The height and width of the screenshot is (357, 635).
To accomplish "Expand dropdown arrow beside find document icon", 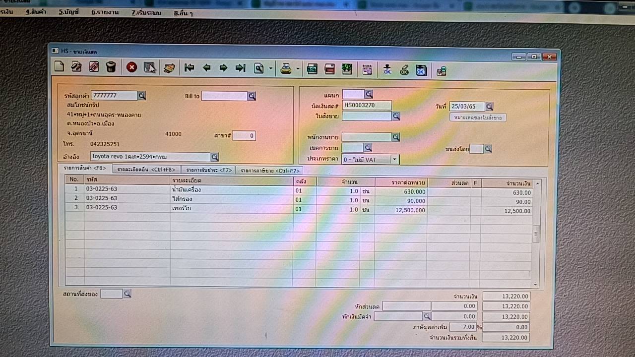I will pyautogui.click(x=271, y=69).
